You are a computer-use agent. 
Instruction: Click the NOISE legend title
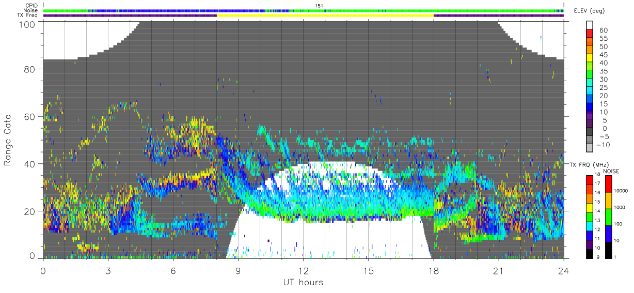click(x=612, y=171)
